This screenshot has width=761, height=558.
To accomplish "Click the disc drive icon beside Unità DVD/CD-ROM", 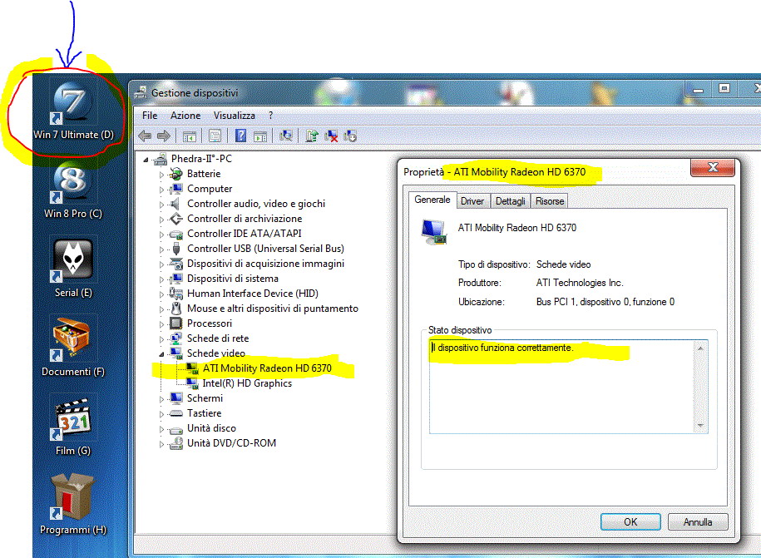I will click(175, 443).
